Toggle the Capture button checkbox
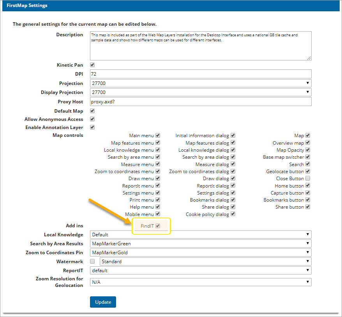 (x=308, y=193)
